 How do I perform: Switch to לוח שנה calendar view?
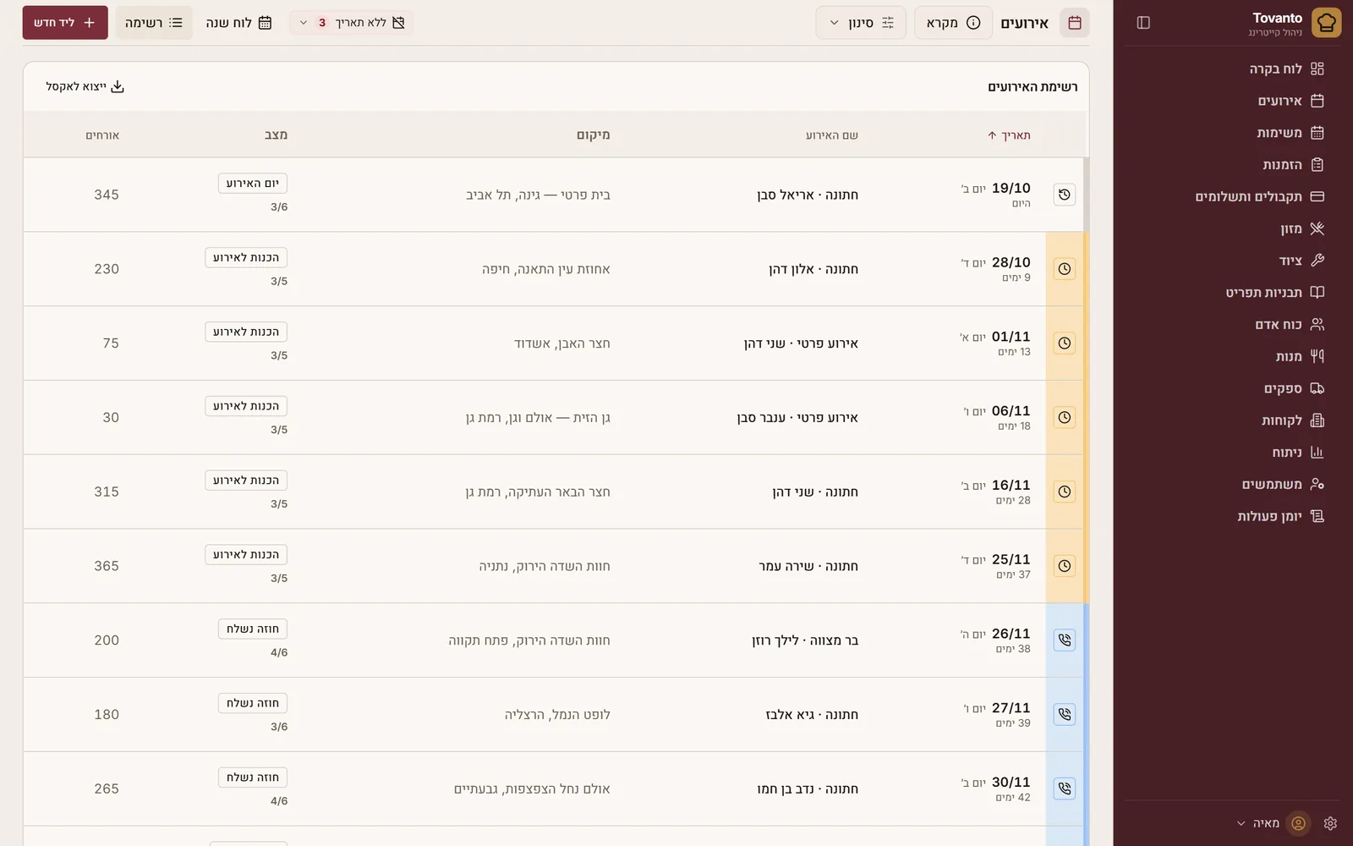tap(238, 23)
